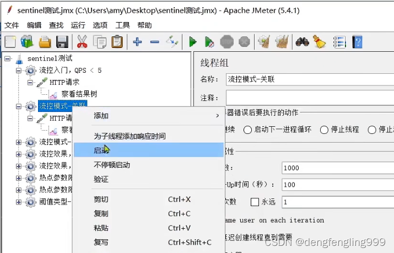Select 察看结果树 under the first HTTP请求
This screenshot has height=253, width=394.
tap(79, 94)
